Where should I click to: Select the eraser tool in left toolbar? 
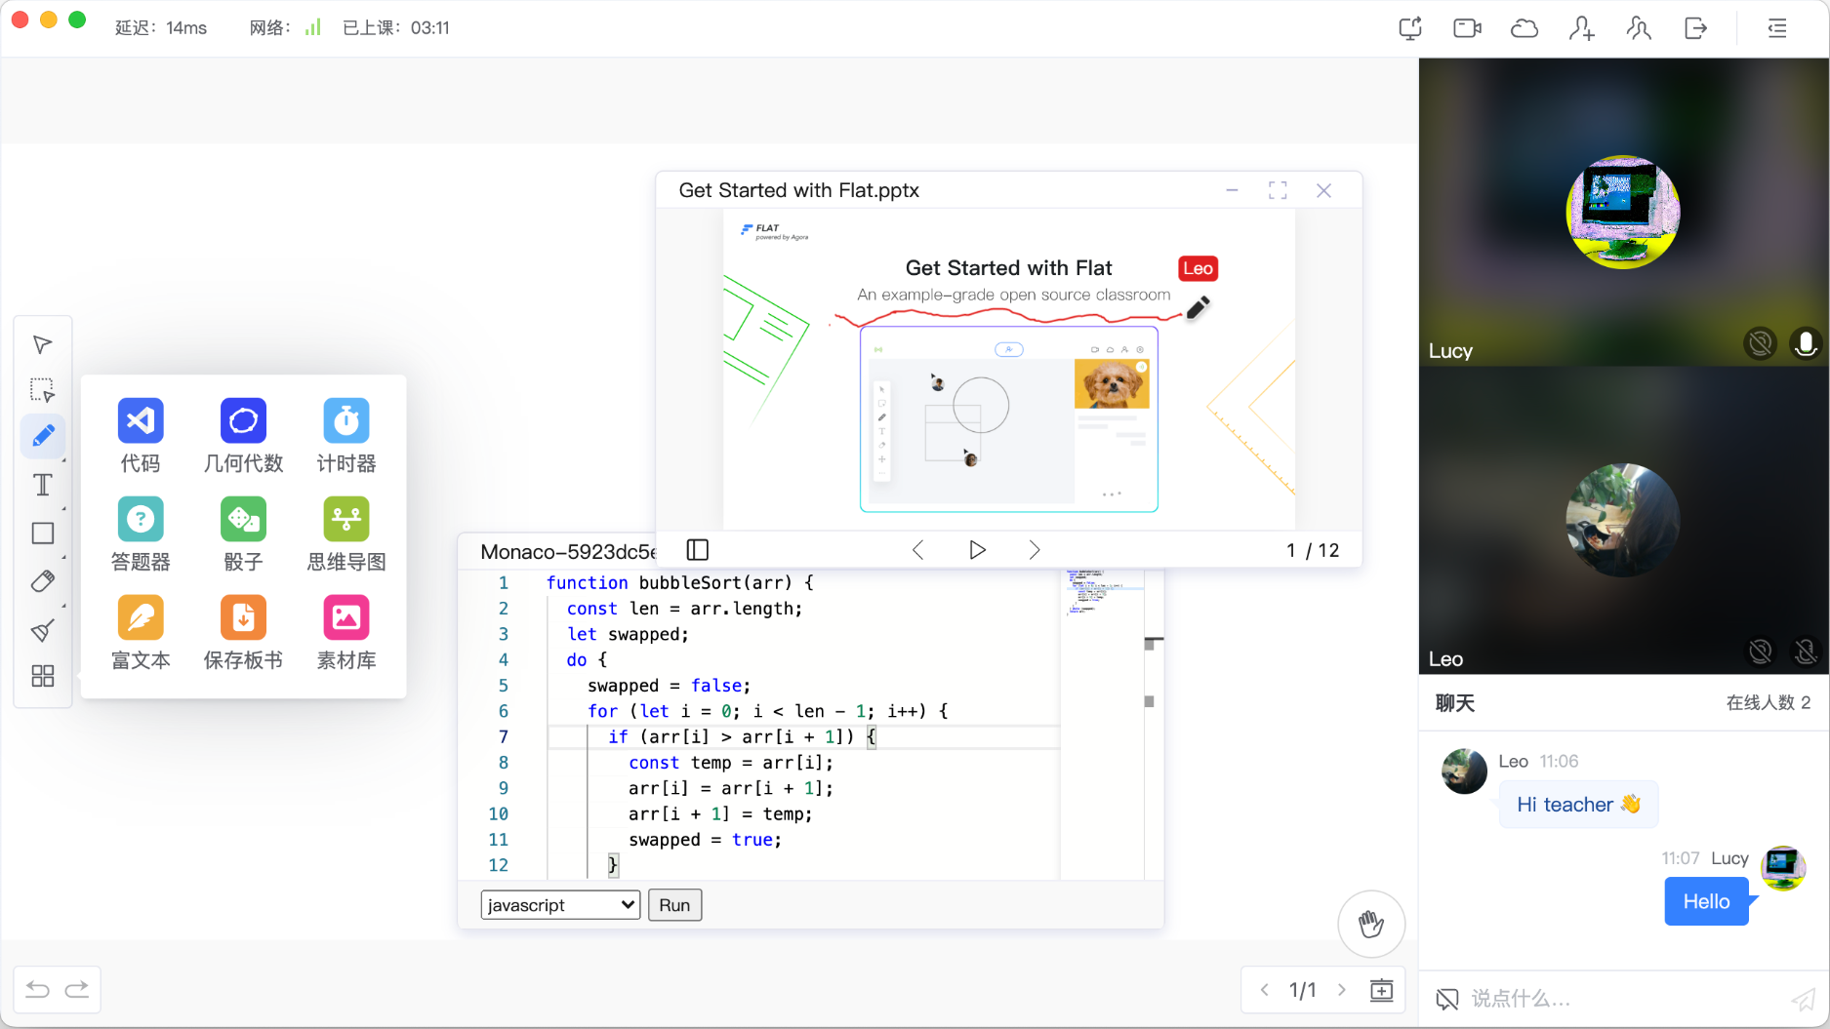(43, 582)
